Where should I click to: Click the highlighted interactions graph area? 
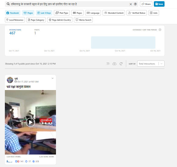123,43
